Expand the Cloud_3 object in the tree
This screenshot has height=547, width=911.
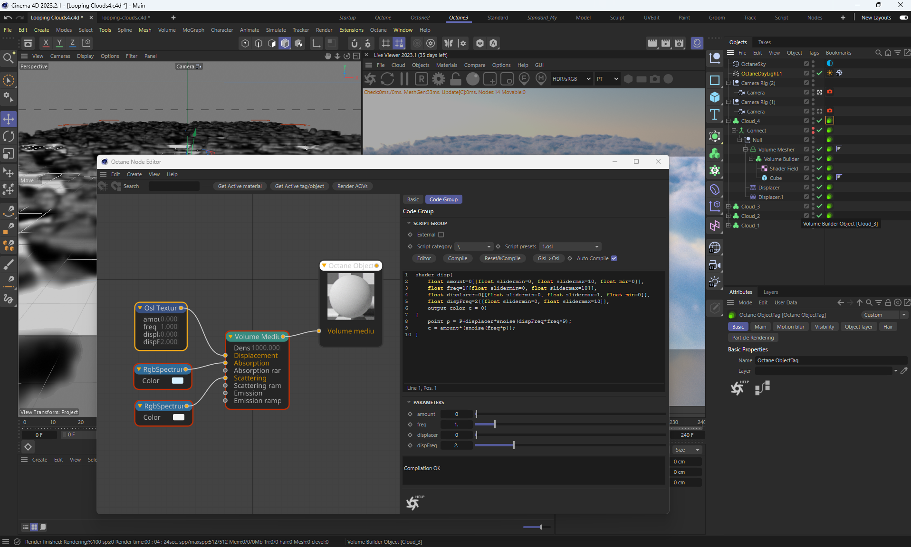[x=729, y=207]
